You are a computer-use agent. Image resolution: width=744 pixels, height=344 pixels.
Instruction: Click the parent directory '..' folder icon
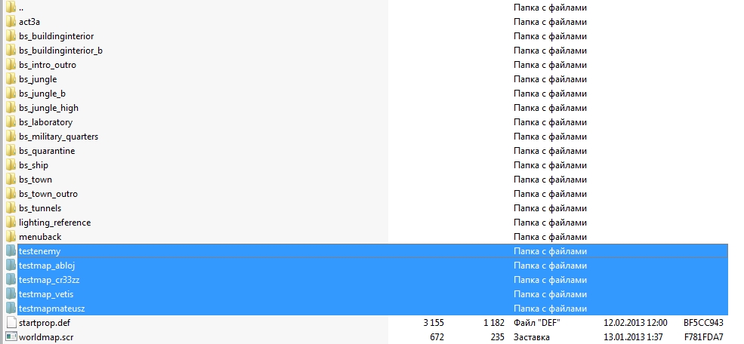[11, 8]
